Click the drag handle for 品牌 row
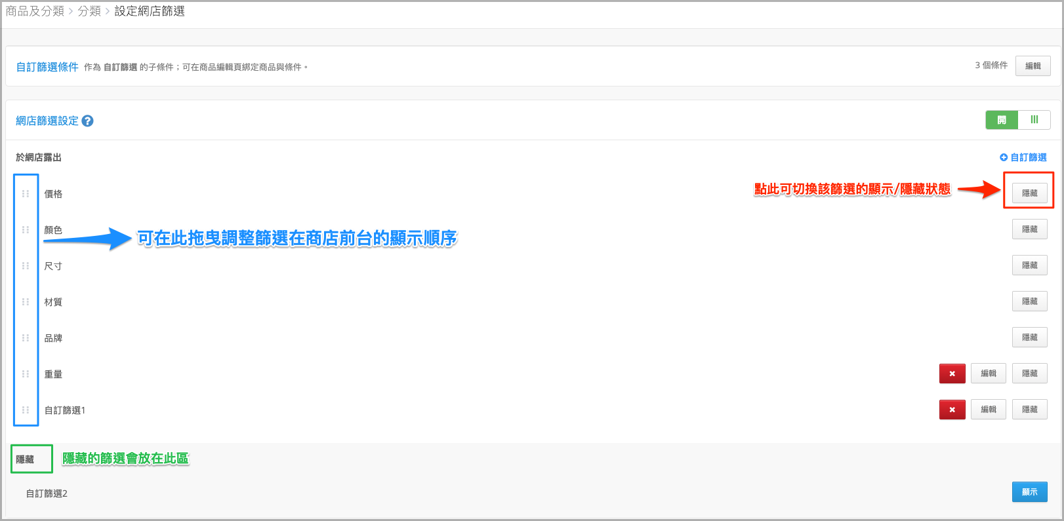The width and height of the screenshot is (1064, 521). [x=26, y=338]
